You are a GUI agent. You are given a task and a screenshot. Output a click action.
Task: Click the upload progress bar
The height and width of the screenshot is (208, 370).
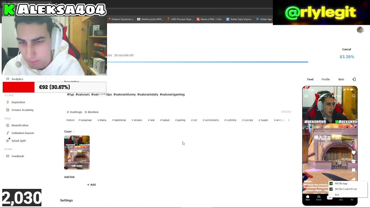coord(208,62)
